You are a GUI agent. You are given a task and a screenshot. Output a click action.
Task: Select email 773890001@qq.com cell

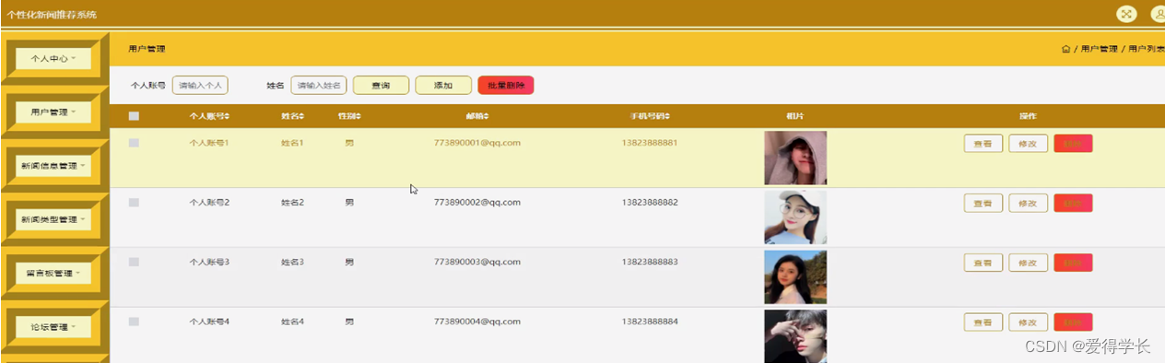477,143
